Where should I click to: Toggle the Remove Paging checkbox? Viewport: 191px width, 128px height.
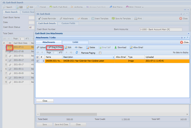coord(100,53)
